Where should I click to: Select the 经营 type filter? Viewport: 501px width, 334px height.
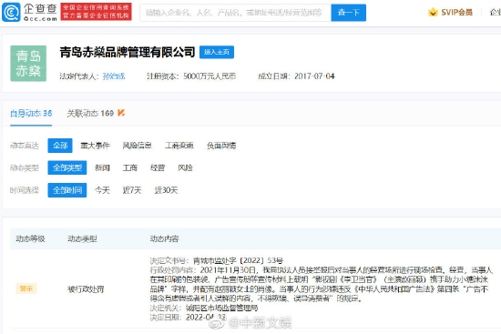pos(158,167)
